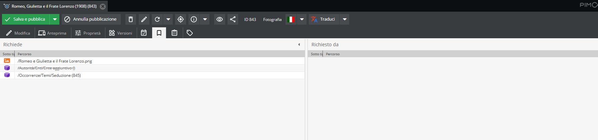Switch to Proprietà tab
This screenshot has height=140, width=598.
pyautogui.click(x=88, y=33)
